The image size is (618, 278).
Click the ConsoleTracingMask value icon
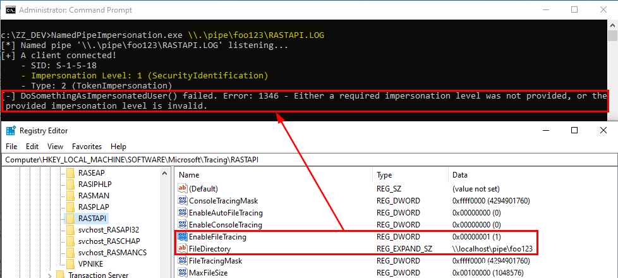click(x=183, y=200)
